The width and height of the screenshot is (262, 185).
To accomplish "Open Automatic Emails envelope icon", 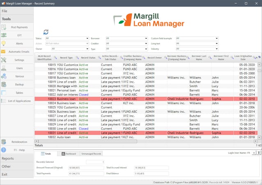I will coord(3,51).
